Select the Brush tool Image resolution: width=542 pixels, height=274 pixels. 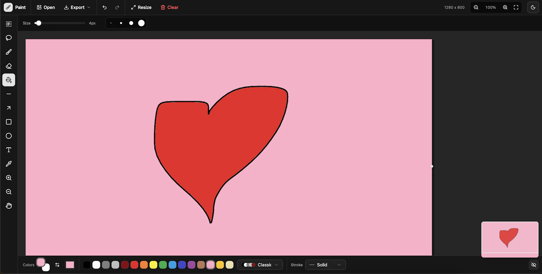9,52
